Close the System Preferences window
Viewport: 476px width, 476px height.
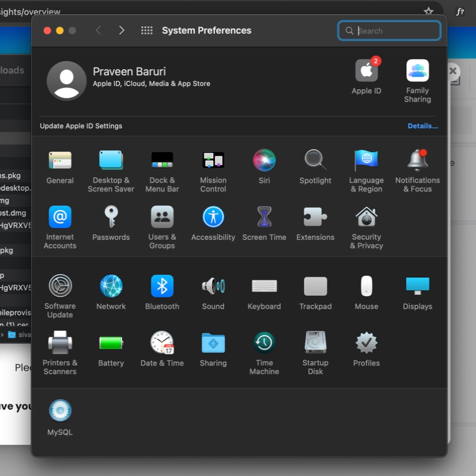pos(47,31)
